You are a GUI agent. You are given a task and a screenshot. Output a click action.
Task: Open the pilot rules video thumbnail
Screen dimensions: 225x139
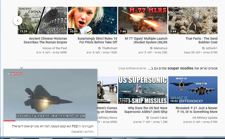[93, 21]
